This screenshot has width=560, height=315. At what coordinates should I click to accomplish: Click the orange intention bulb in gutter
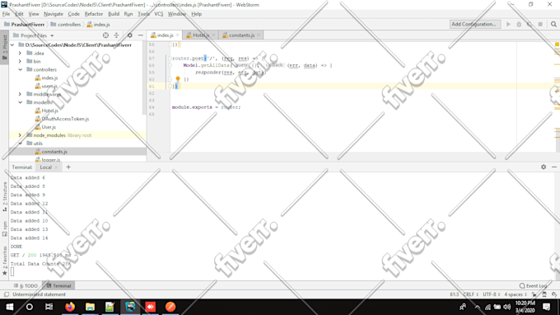(x=178, y=79)
